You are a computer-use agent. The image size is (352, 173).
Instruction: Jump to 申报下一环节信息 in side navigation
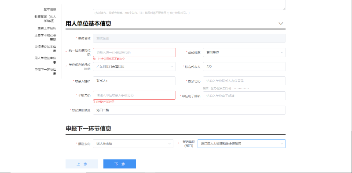tap(45, 72)
